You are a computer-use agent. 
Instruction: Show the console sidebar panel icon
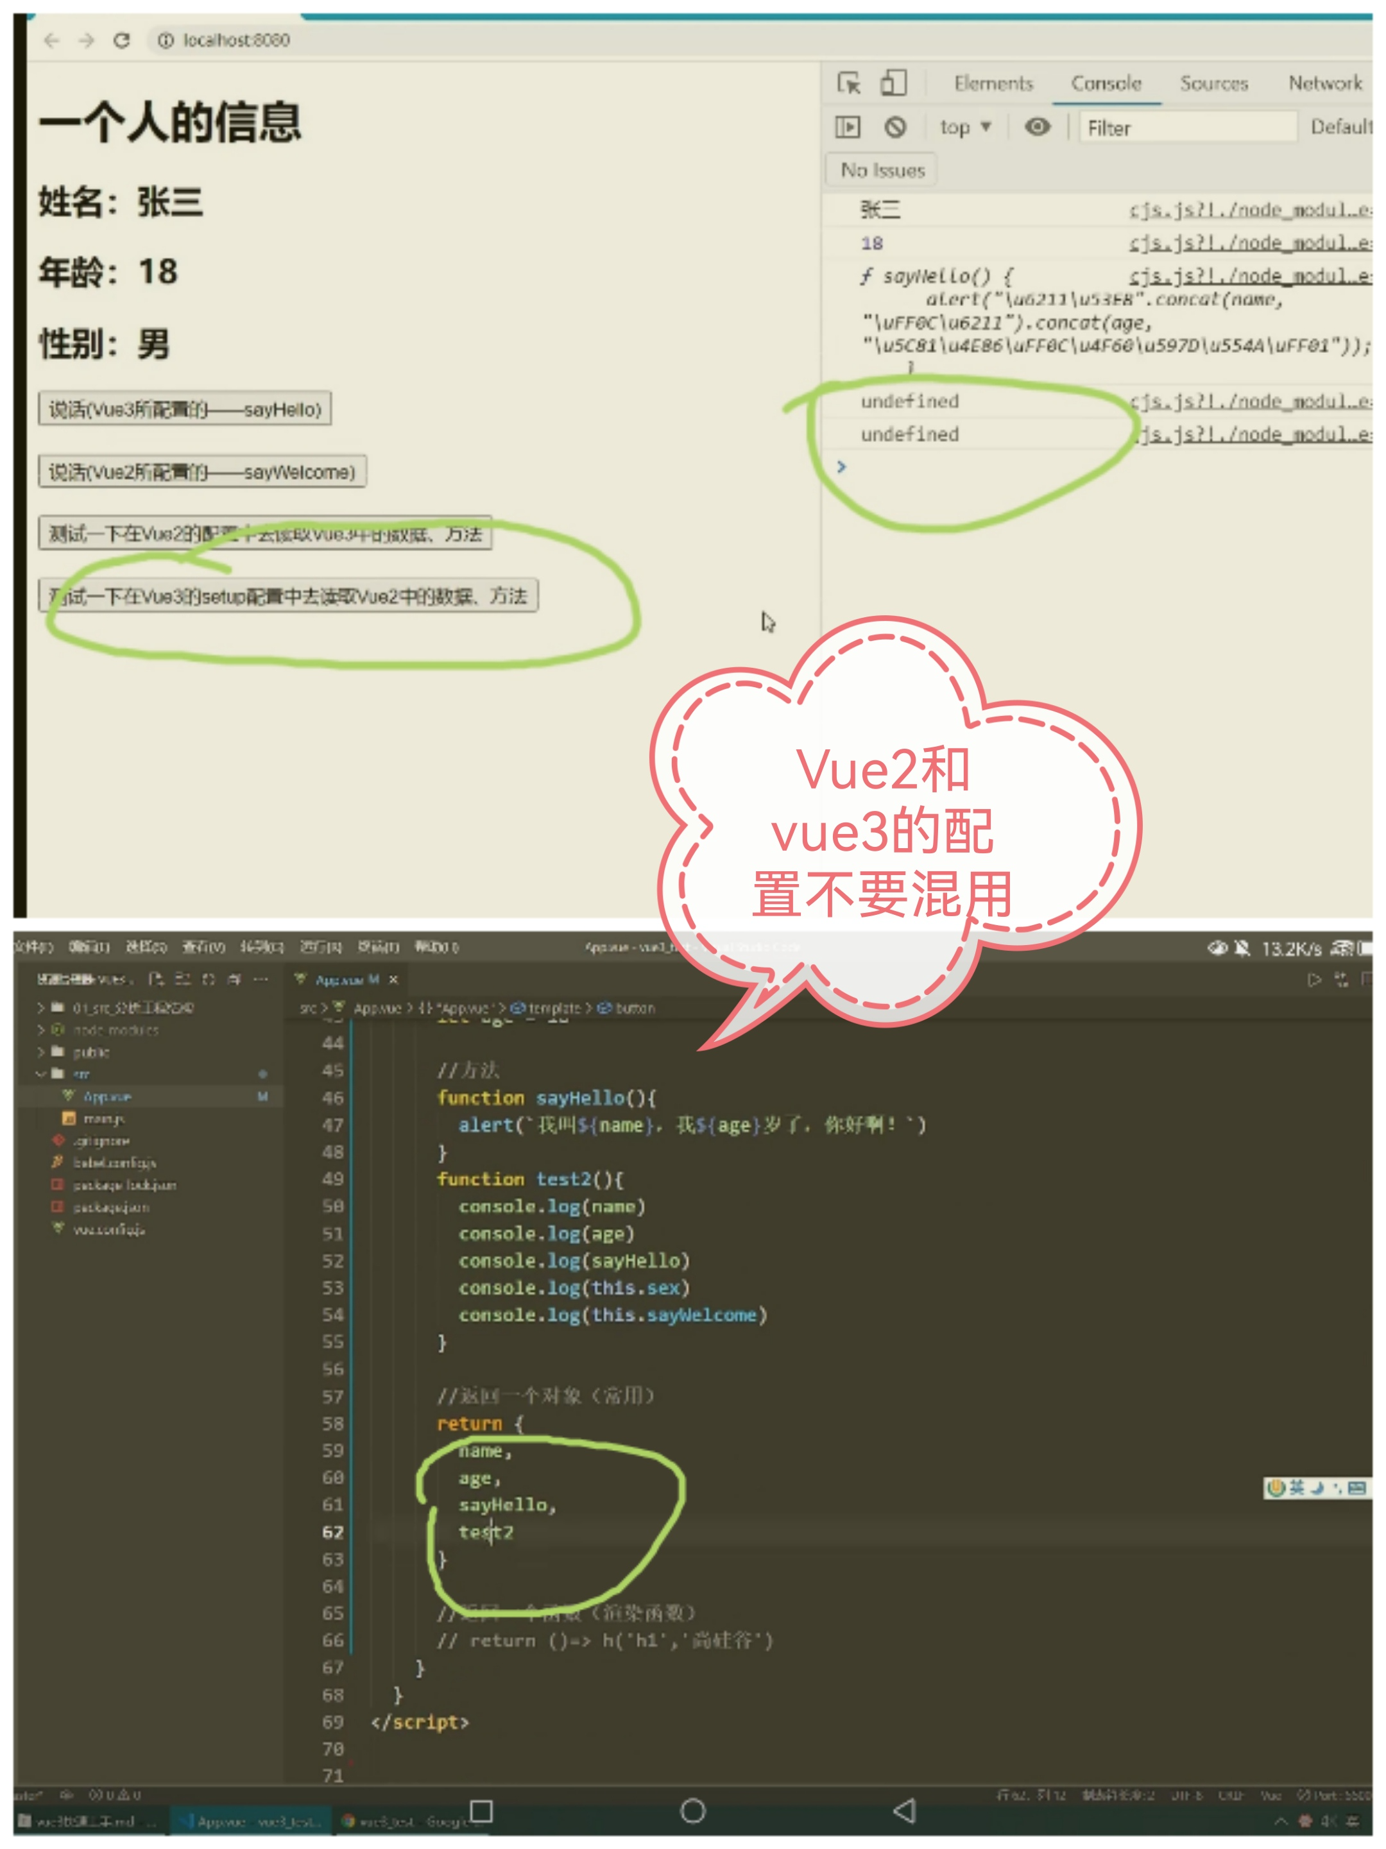847,127
